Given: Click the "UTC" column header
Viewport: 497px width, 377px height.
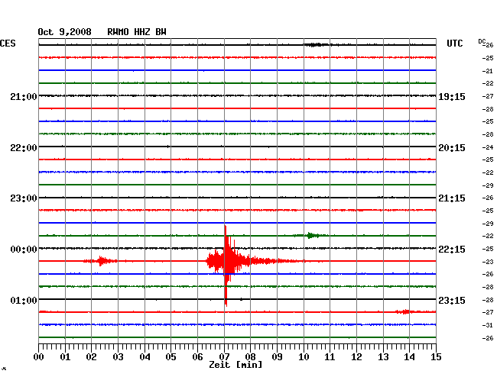Looking at the screenshot, I should click(454, 43).
